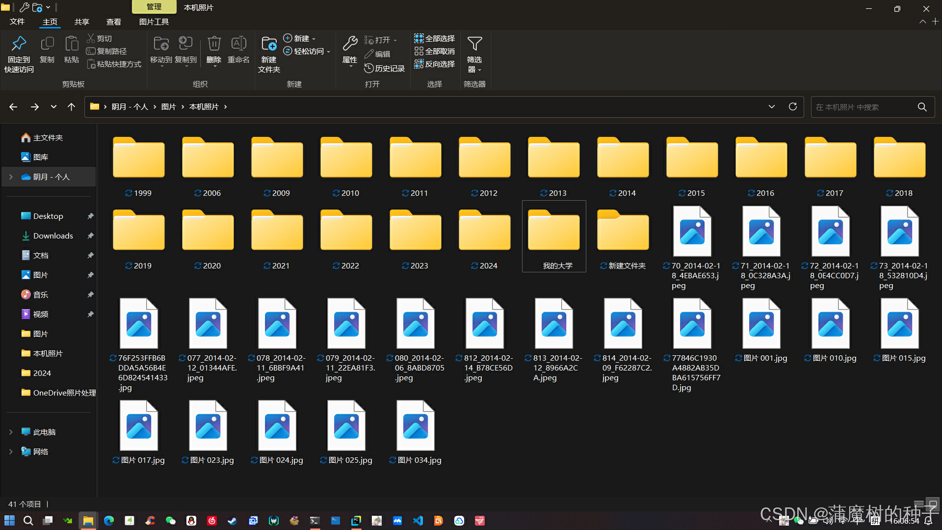Click the Delete icon in the ribbon
This screenshot has height=530, width=942.
point(214,44)
